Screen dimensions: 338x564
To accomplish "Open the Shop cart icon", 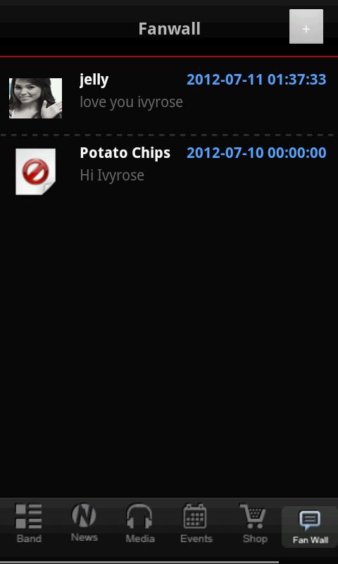I will pyautogui.click(x=254, y=516).
